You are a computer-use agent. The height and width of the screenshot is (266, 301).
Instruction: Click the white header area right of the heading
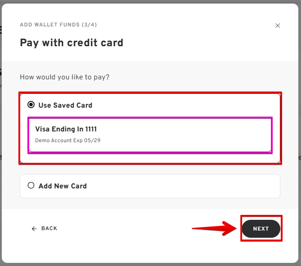[x=202, y=43]
